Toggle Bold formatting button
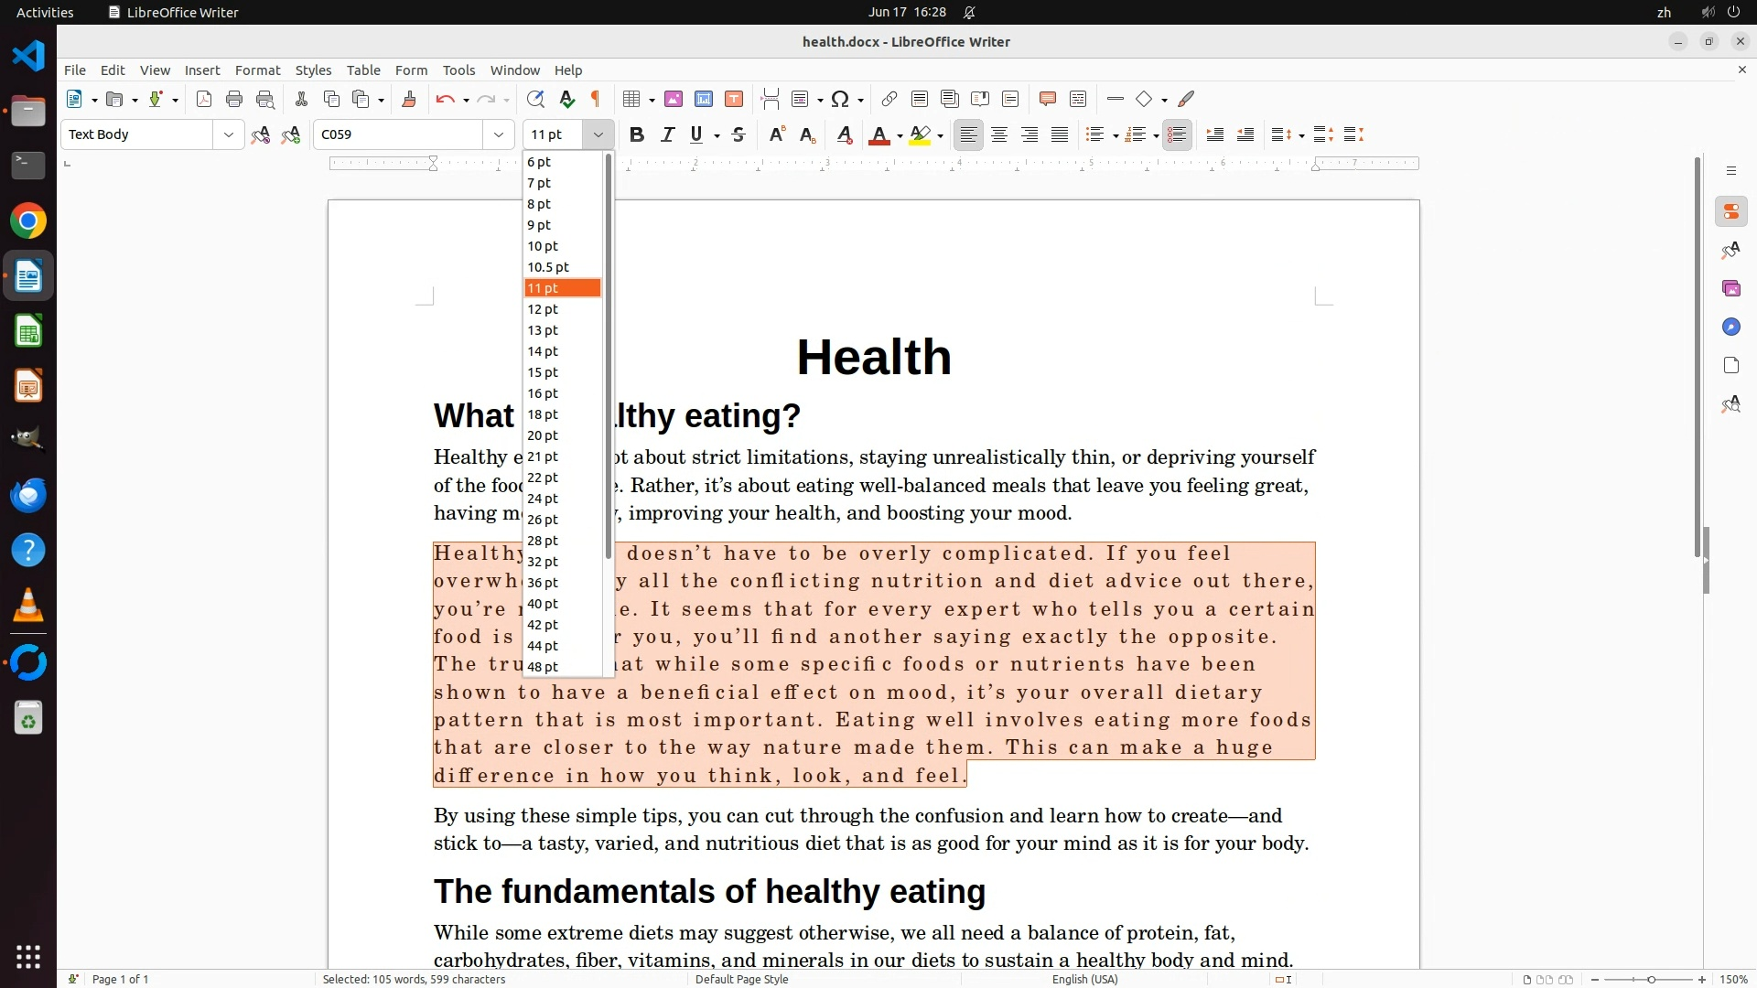The width and height of the screenshot is (1757, 988). [x=637, y=135]
